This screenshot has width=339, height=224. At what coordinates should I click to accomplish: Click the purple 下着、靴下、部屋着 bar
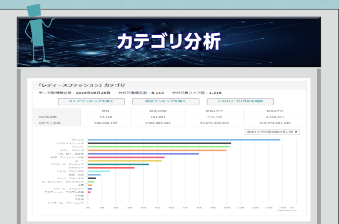coord(143,154)
